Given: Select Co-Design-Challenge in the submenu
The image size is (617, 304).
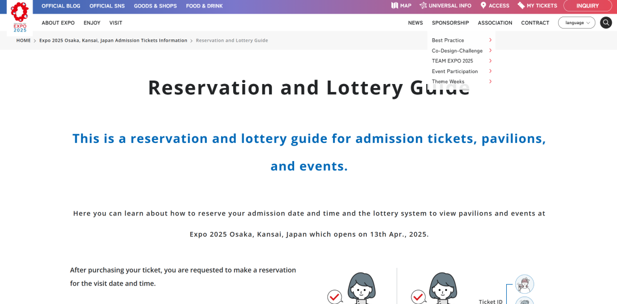Looking at the screenshot, I should tap(457, 51).
